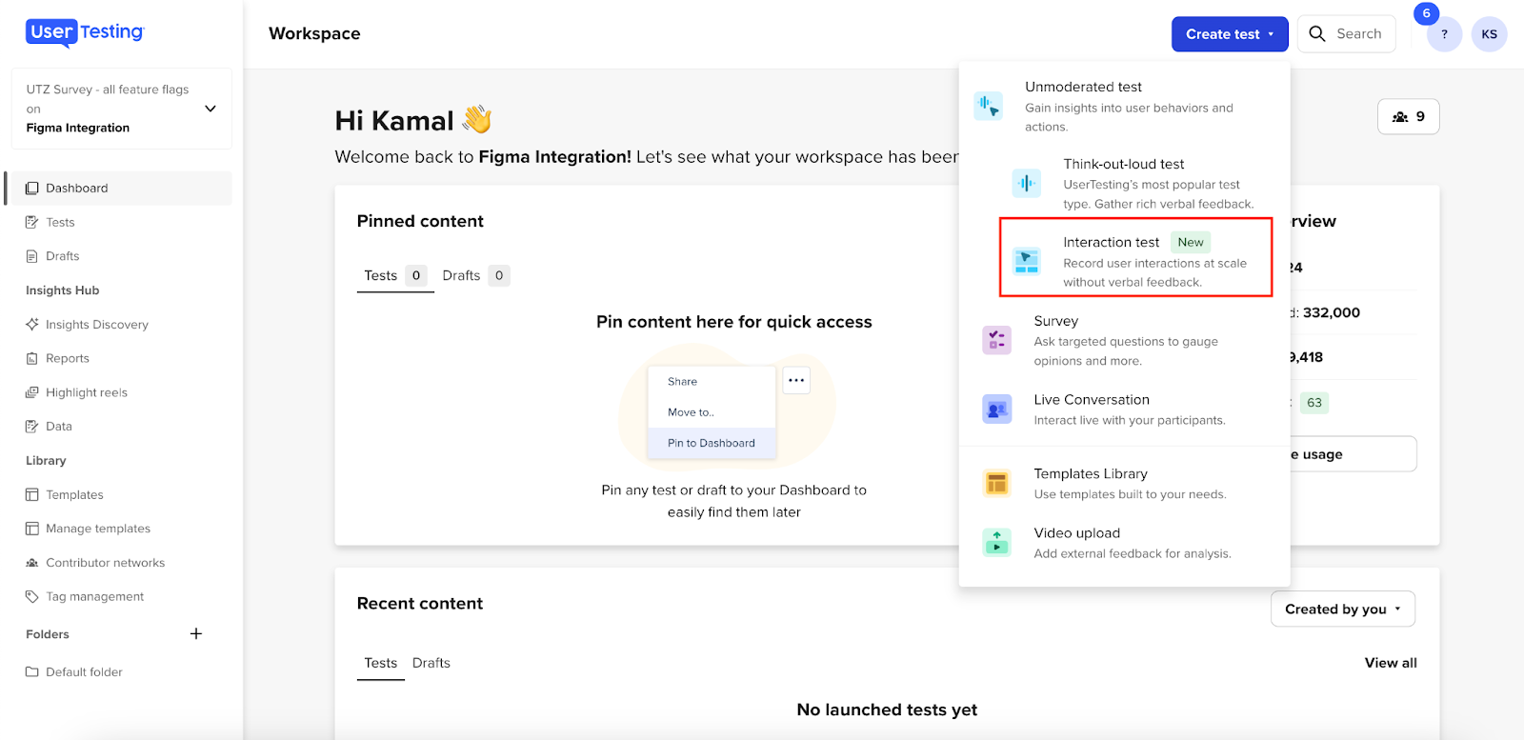Click the Tests icon in sidebar

[x=31, y=222]
